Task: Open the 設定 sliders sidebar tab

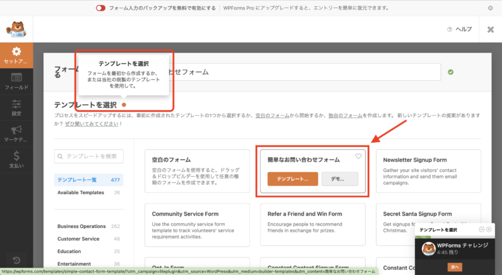Action: [16, 108]
